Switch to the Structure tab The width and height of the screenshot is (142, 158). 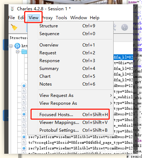point(18,38)
